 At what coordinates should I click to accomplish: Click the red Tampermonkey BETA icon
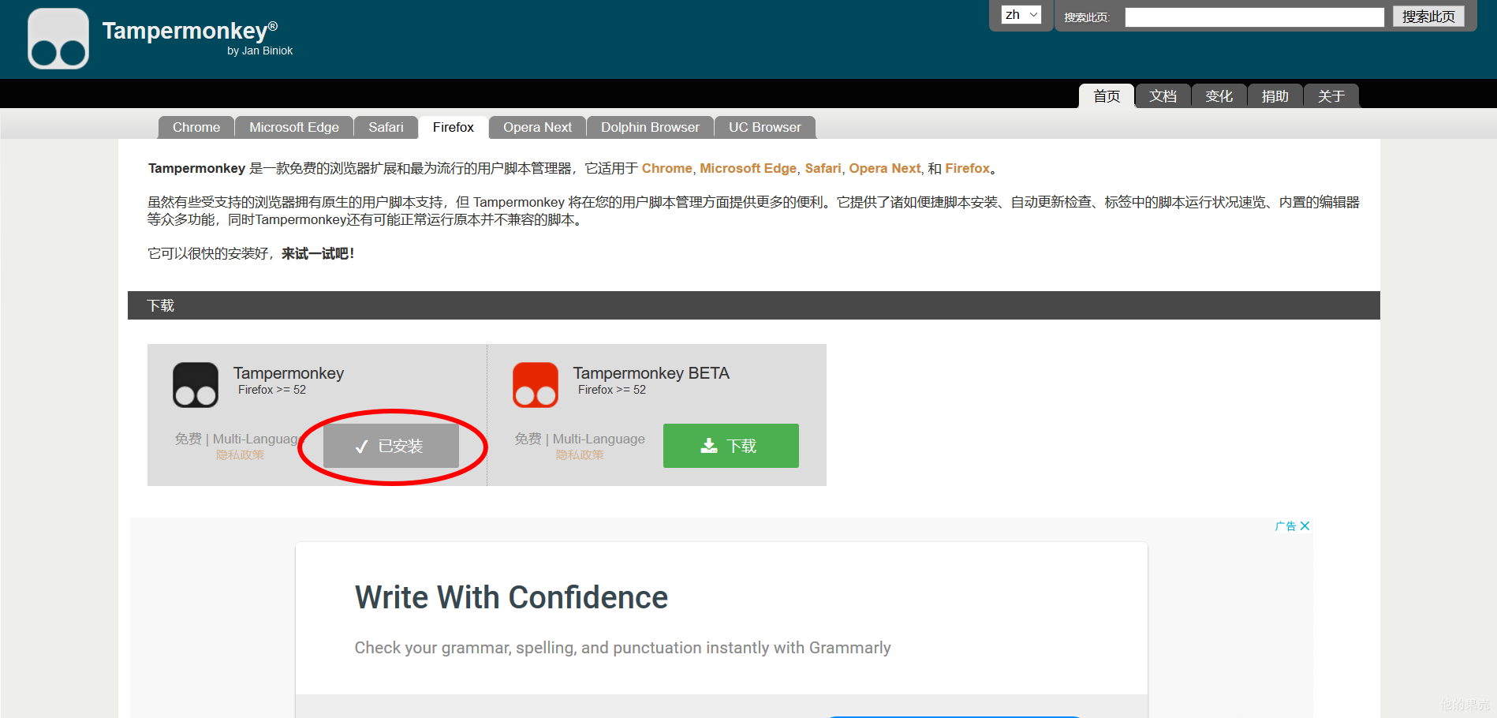[536, 385]
